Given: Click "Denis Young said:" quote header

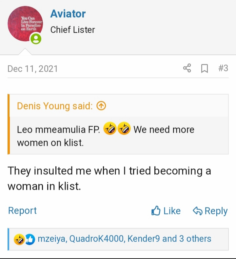Looking at the screenshot, I should [x=55, y=106].
